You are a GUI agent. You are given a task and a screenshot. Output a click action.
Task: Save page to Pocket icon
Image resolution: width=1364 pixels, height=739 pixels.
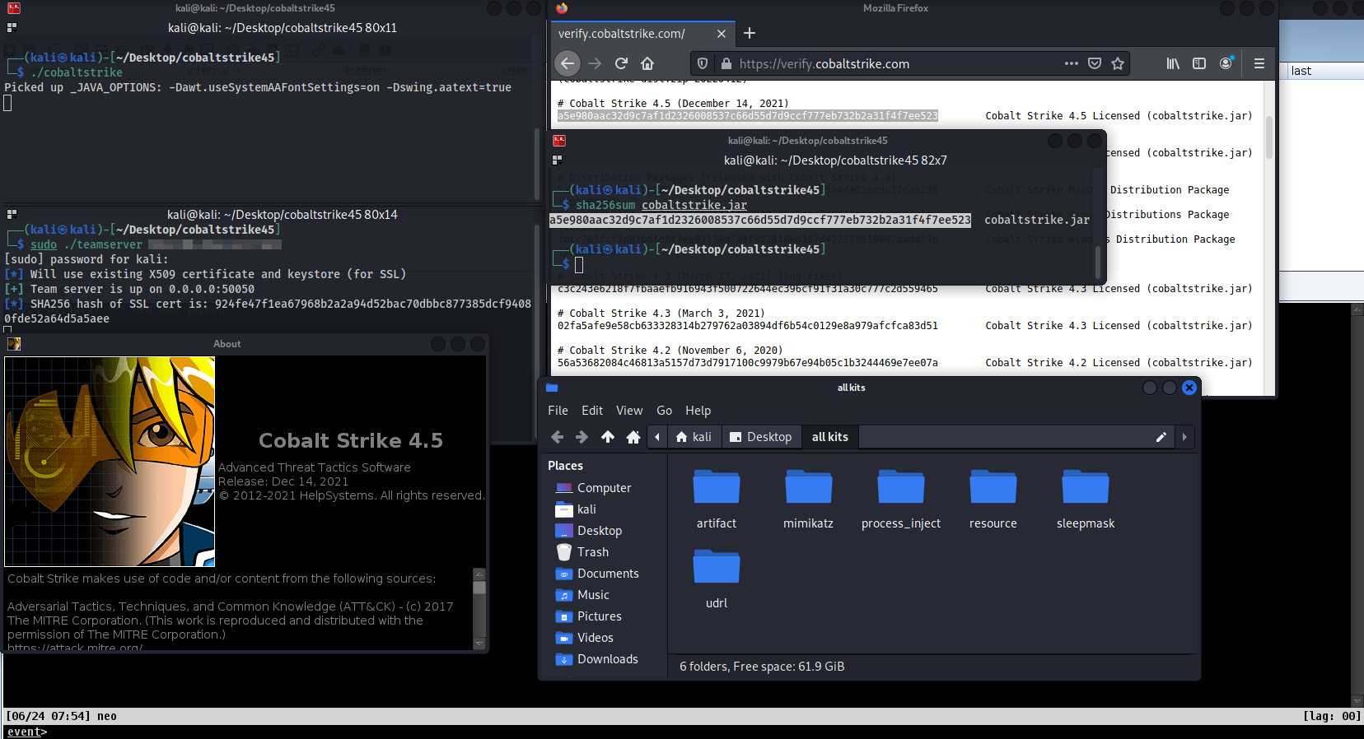point(1095,63)
